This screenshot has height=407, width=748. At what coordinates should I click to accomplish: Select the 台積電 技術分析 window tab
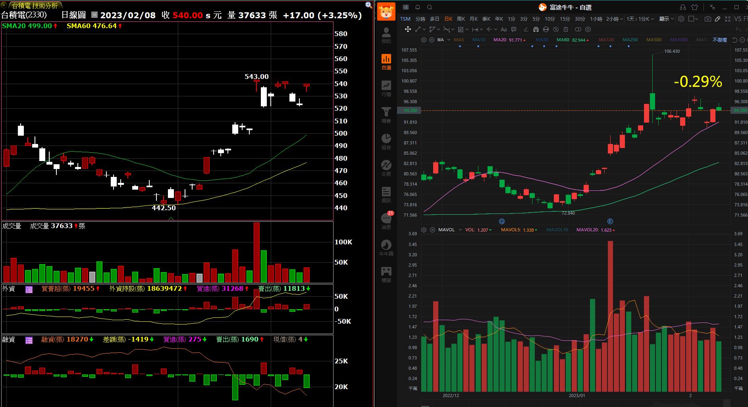click(35, 6)
